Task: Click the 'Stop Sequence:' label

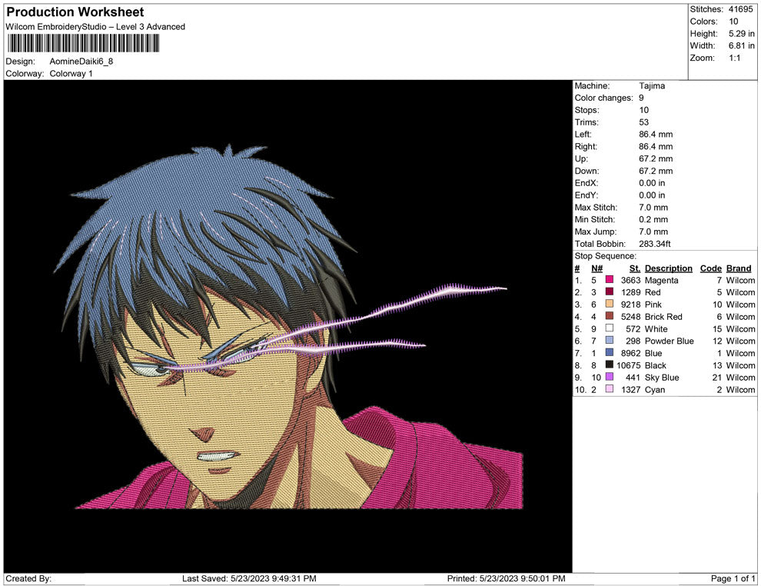Action: [x=605, y=256]
